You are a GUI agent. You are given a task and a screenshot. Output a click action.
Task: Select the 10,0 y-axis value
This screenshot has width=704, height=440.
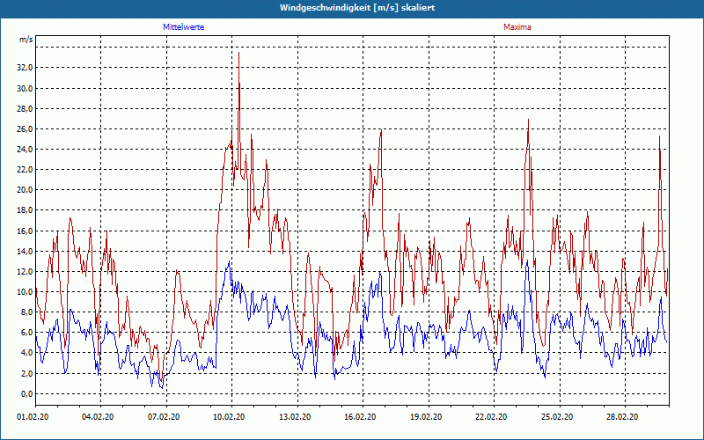tap(26, 292)
